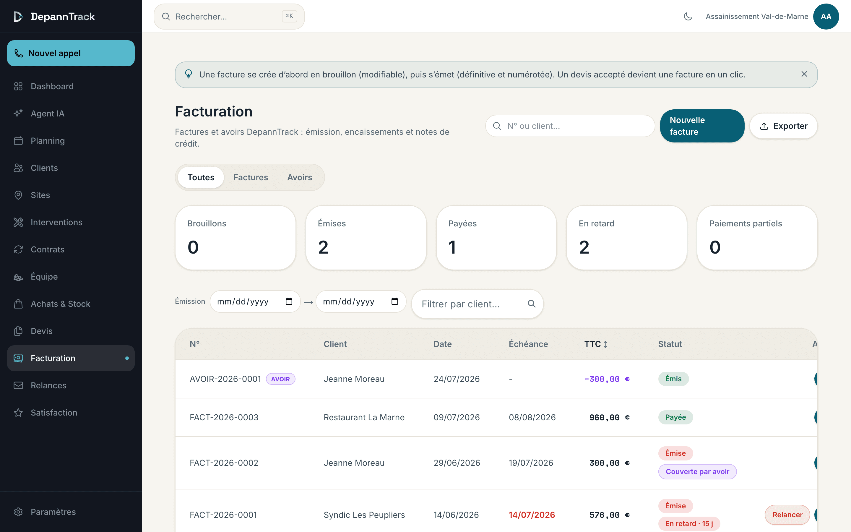Go to Planning in the sidebar
Image resolution: width=851 pixels, height=532 pixels.
tap(71, 141)
